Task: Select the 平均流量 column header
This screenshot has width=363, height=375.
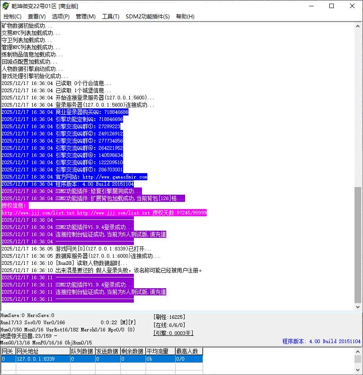Action: click(x=160, y=351)
